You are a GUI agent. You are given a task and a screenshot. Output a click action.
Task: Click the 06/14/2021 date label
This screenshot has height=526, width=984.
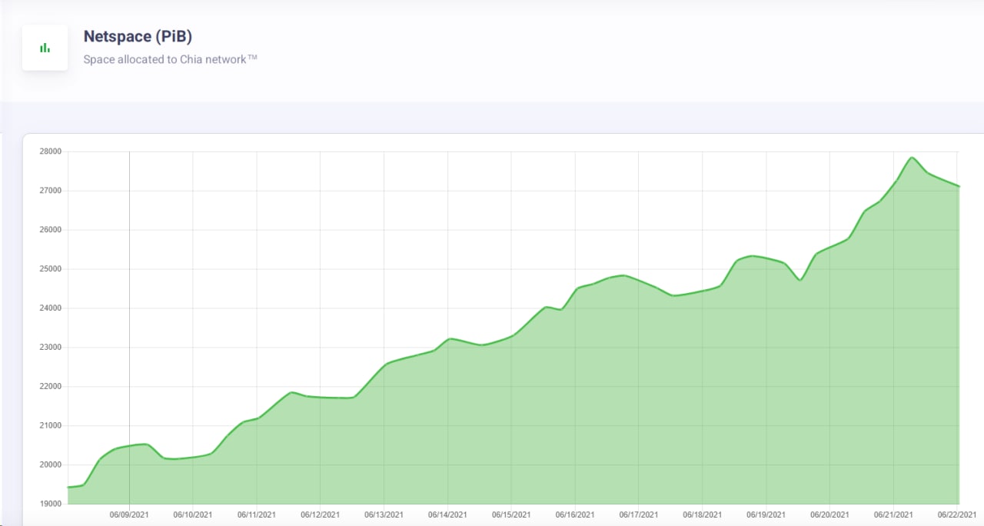447,514
